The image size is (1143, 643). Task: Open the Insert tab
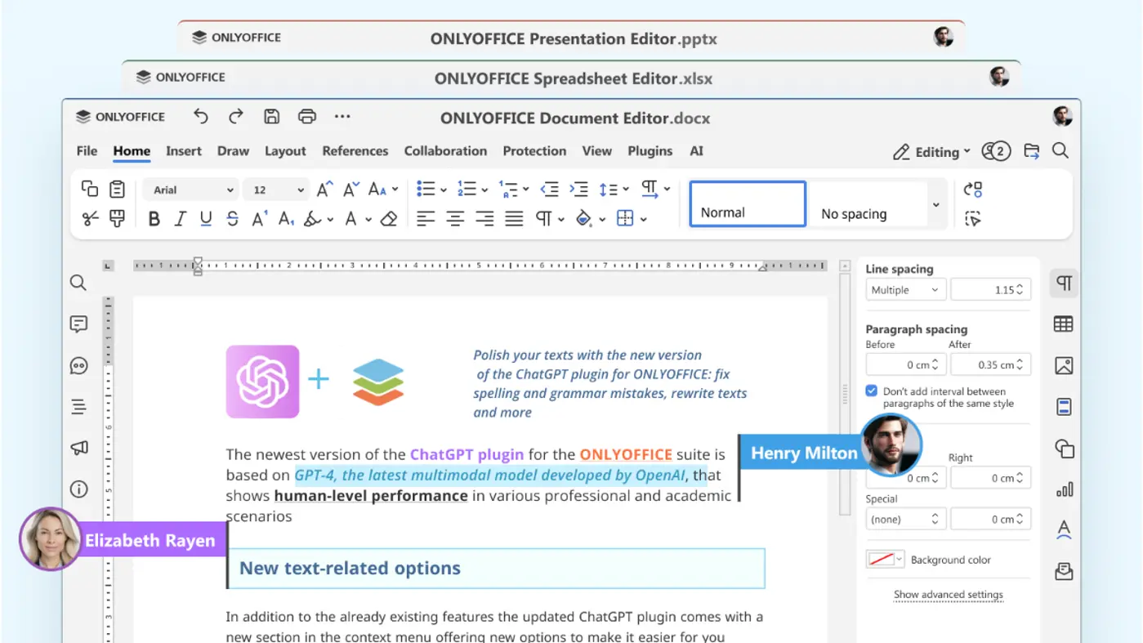(x=183, y=151)
